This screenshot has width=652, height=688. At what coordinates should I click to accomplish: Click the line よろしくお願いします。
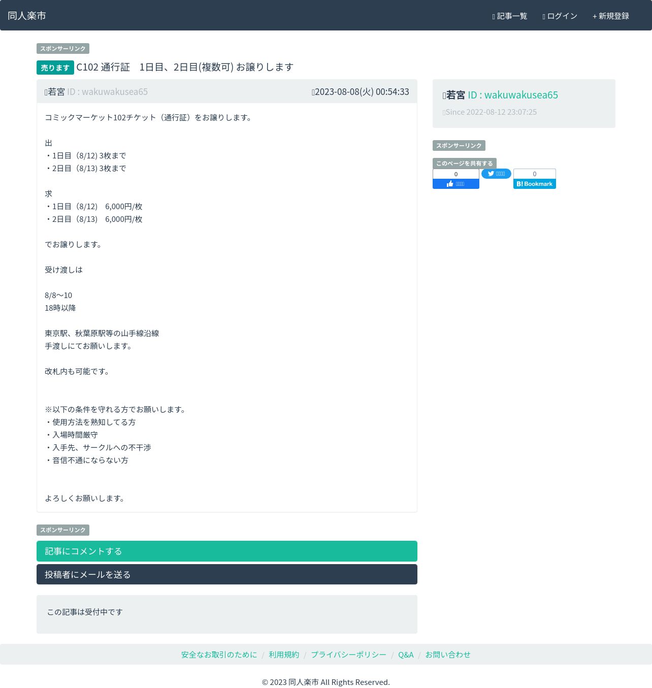[x=85, y=498]
